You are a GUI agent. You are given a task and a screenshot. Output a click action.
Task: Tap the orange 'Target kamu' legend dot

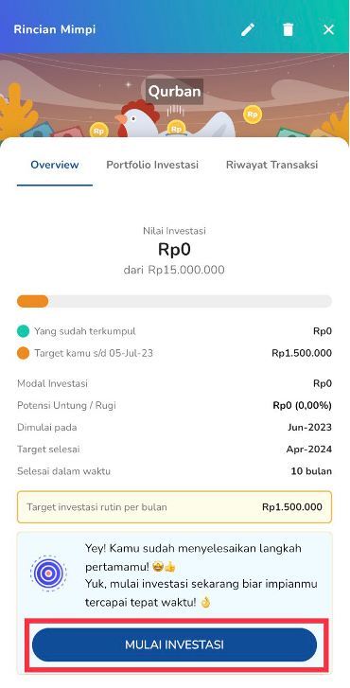tap(24, 353)
